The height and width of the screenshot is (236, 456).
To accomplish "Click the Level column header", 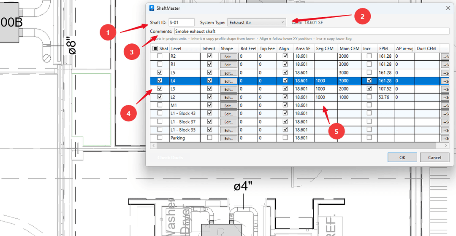I will (185, 48).
